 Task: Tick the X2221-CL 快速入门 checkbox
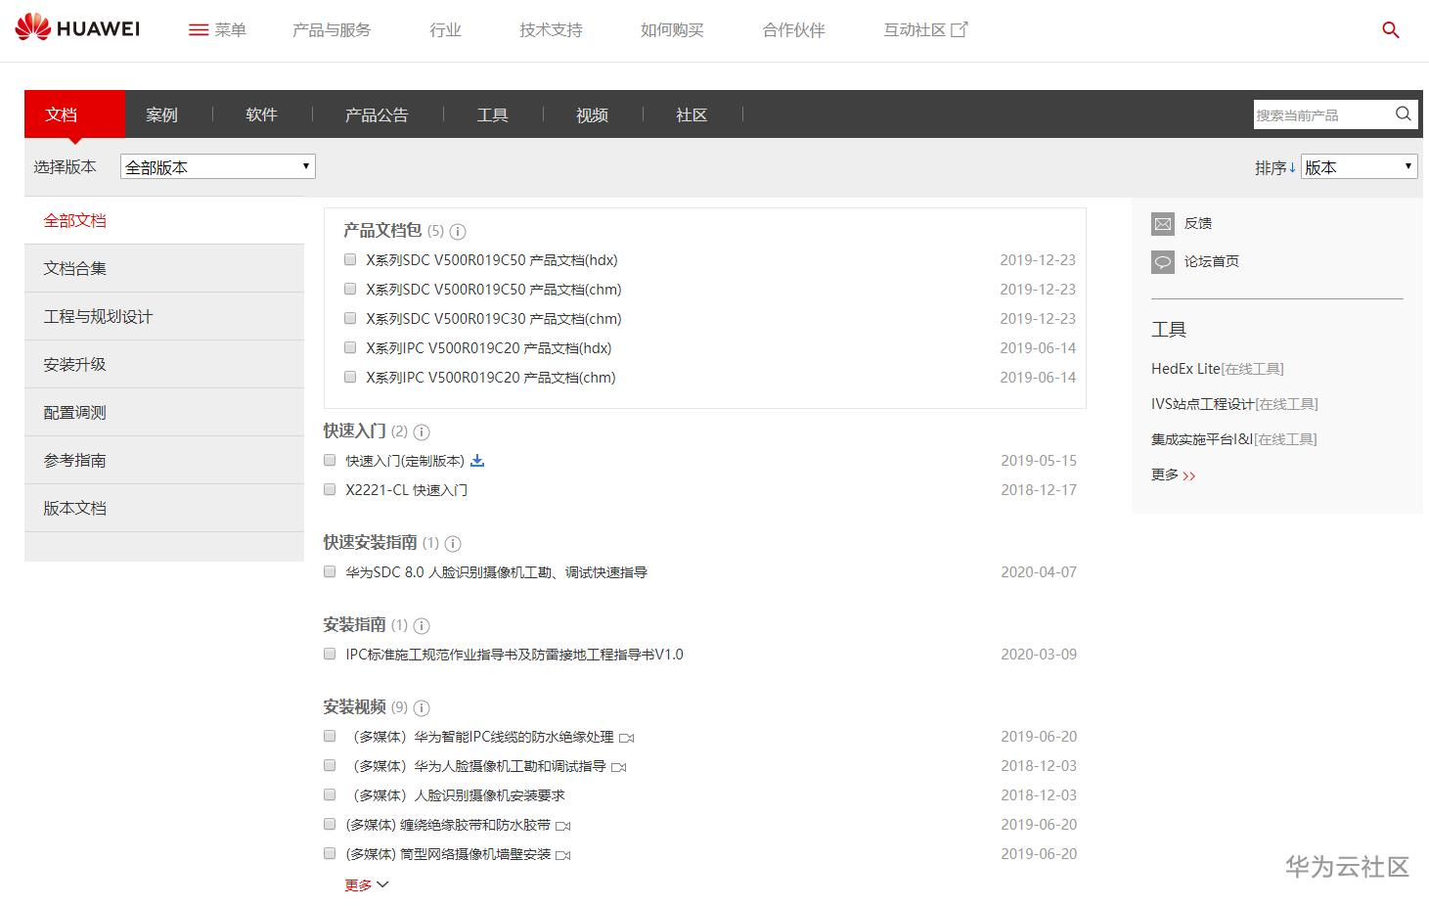[x=330, y=490]
